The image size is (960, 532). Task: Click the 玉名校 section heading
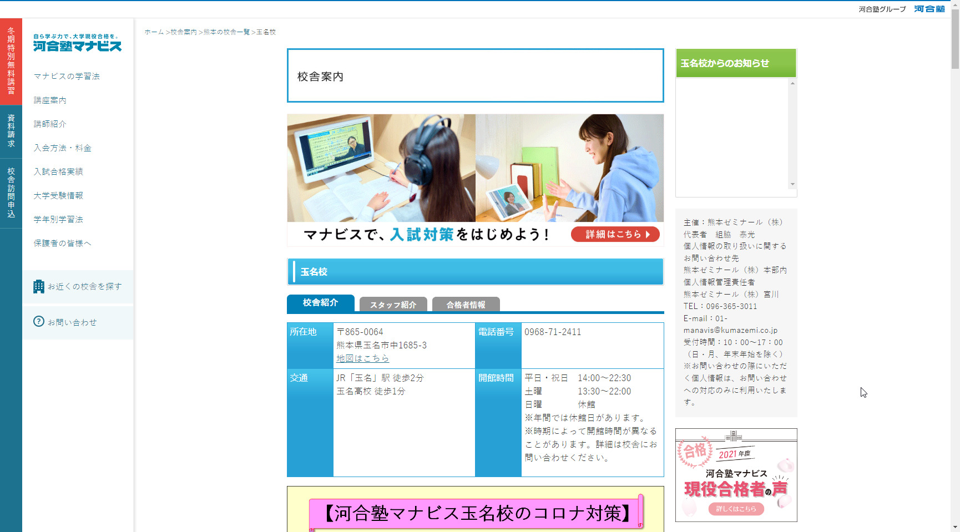[476, 272]
